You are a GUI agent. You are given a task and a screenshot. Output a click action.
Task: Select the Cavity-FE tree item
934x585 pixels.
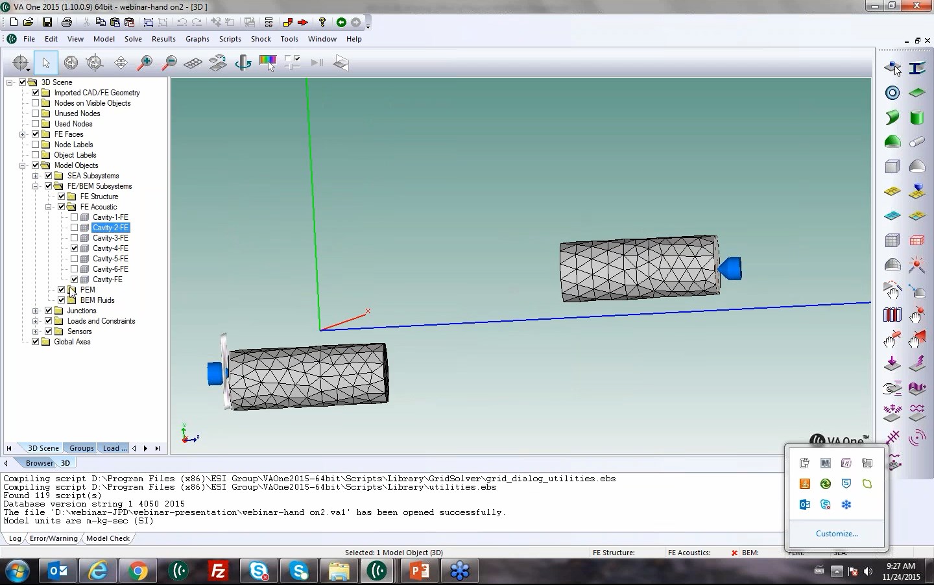click(108, 280)
